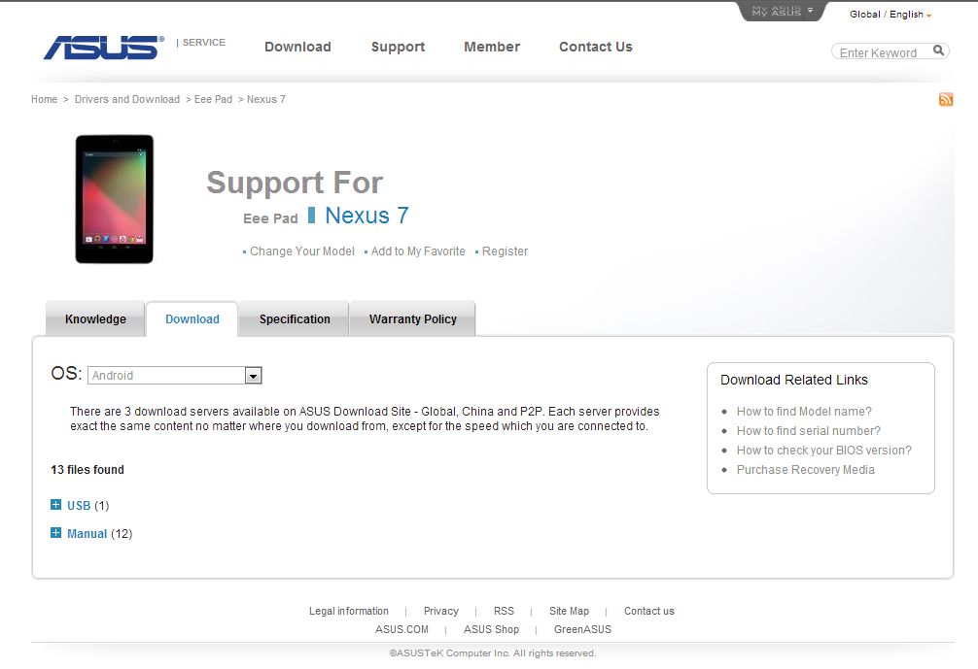
Task: Open the My ASUS dropdown at top
Action: [783, 12]
